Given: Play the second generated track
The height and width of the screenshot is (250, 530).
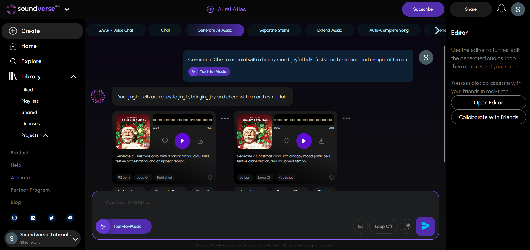Looking at the screenshot, I should pos(304,141).
